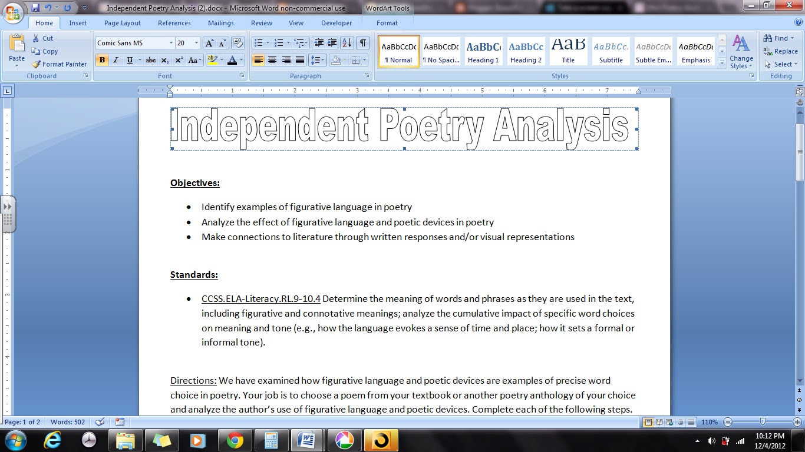Select the justify alignment option
The height and width of the screenshot is (452, 805).
(x=301, y=59)
